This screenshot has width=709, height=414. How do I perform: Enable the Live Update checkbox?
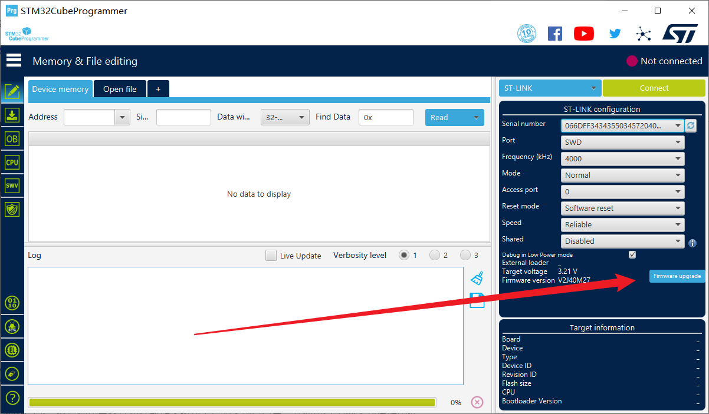pos(271,256)
